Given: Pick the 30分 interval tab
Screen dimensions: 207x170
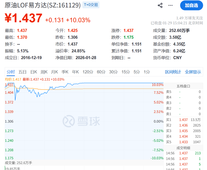Looking at the screenshot, I should [113, 72].
